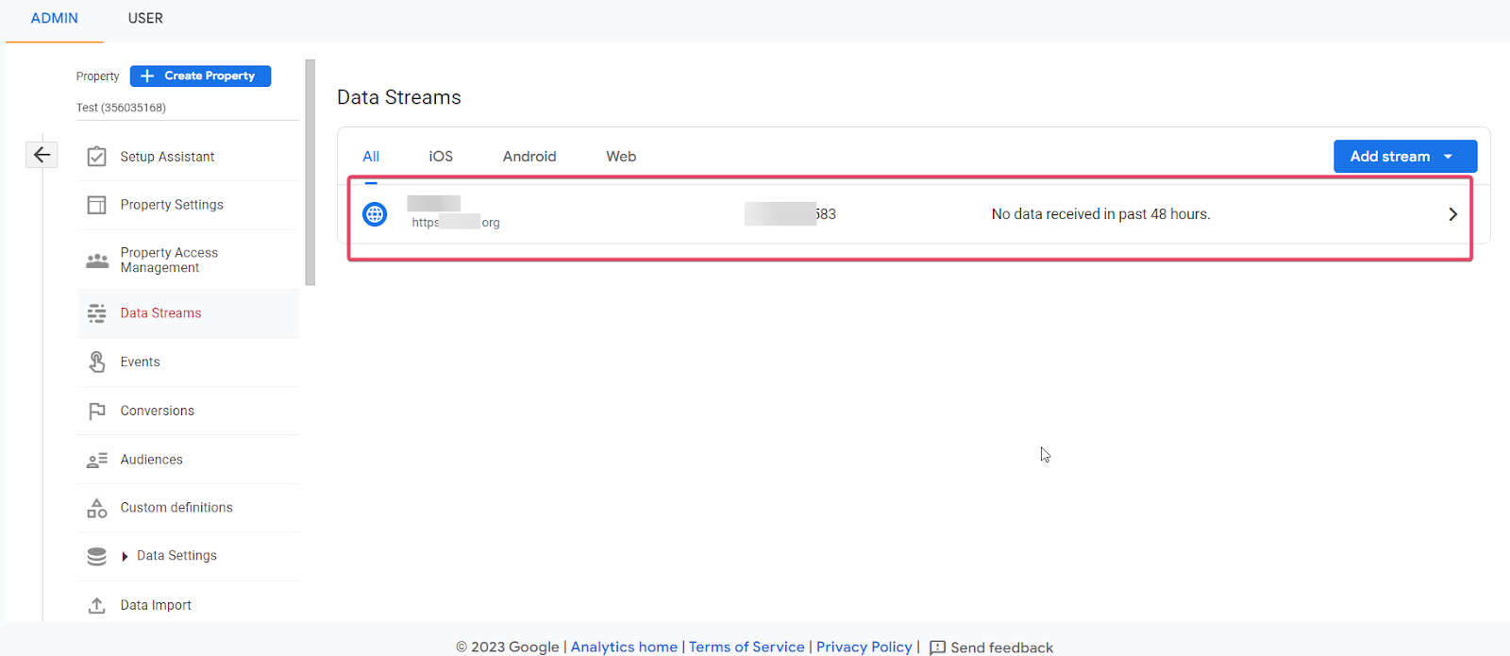The height and width of the screenshot is (656, 1510).
Task: Click the back arrow icon
Action: tap(42, 155)
